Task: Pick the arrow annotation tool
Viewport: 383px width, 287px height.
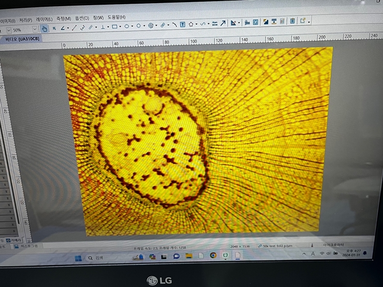Action: tap(223, 23)
